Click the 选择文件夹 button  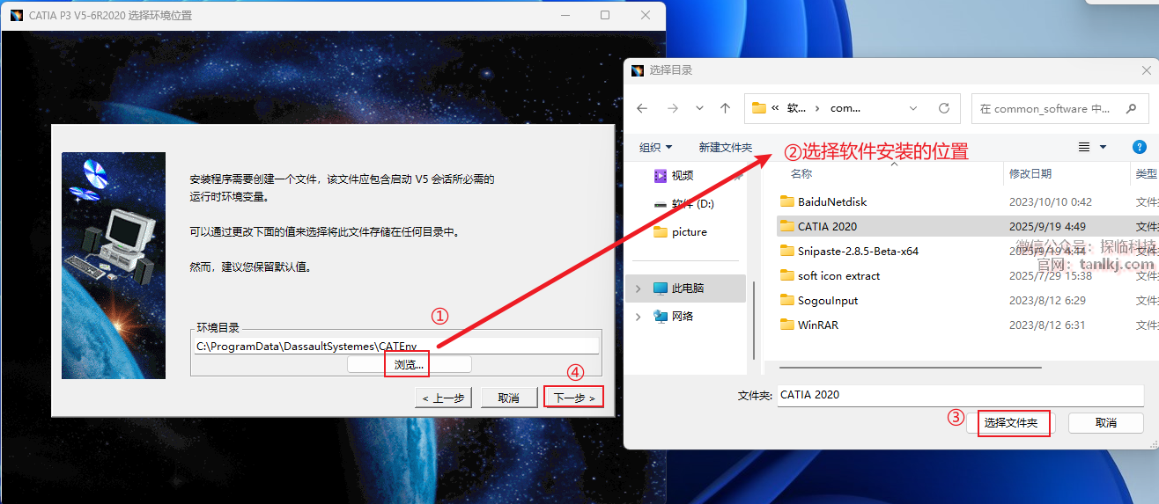tap(1010, 423)
